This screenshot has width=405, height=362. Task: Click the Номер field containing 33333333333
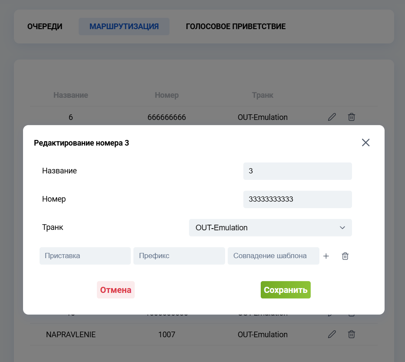pyautogui.click(x=297, y=199)
